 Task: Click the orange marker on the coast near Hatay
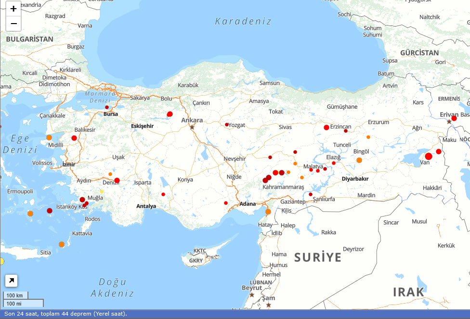tap(268, 212)
